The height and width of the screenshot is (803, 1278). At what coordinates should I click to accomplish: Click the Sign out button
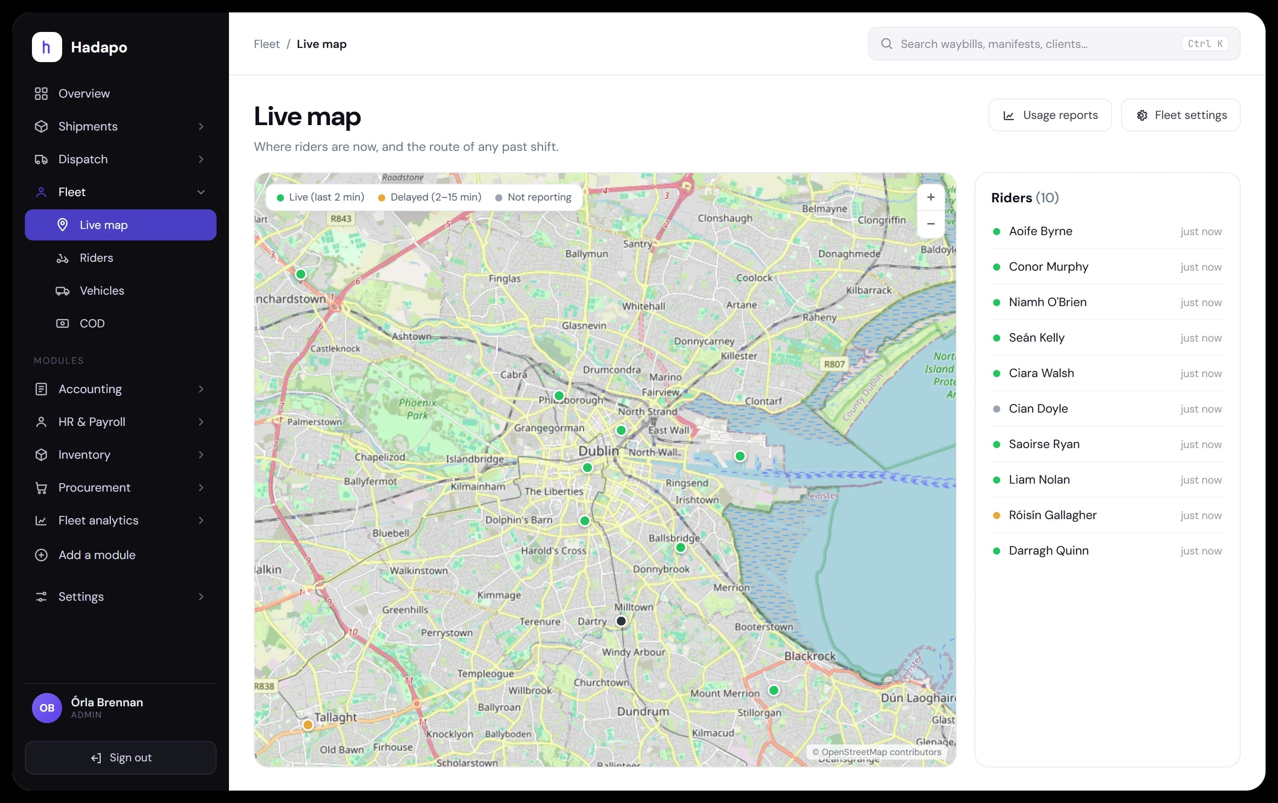[x=120, y=758]
